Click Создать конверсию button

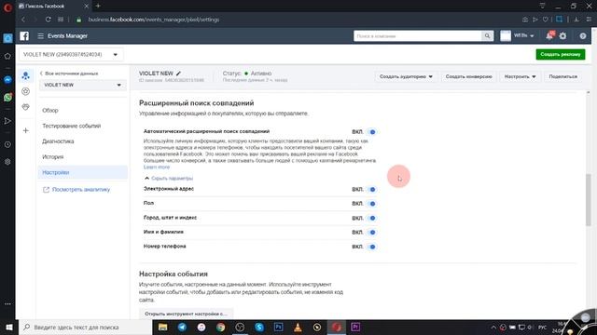pyautogui.click(x=468, y=76)
